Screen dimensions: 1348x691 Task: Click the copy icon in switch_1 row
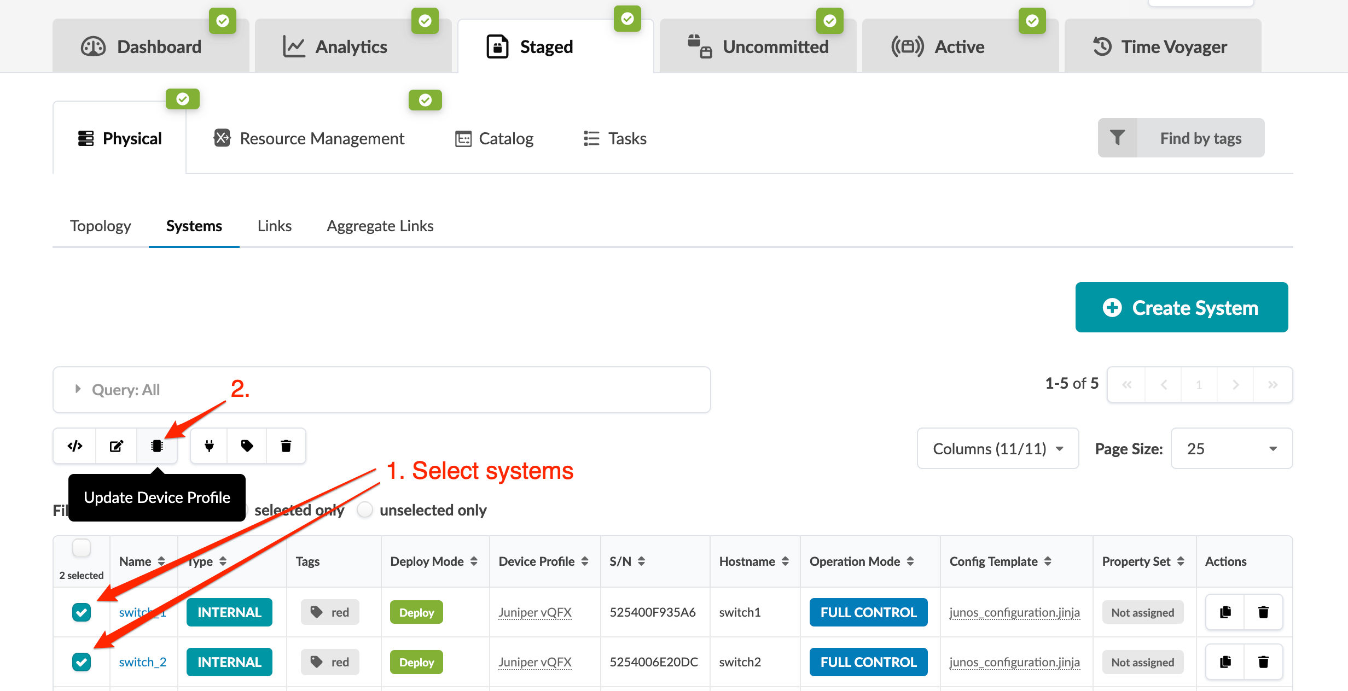1225,612
